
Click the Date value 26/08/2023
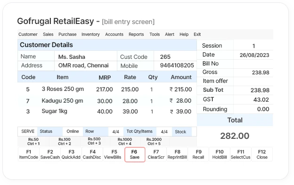click(x=254, y=55)
